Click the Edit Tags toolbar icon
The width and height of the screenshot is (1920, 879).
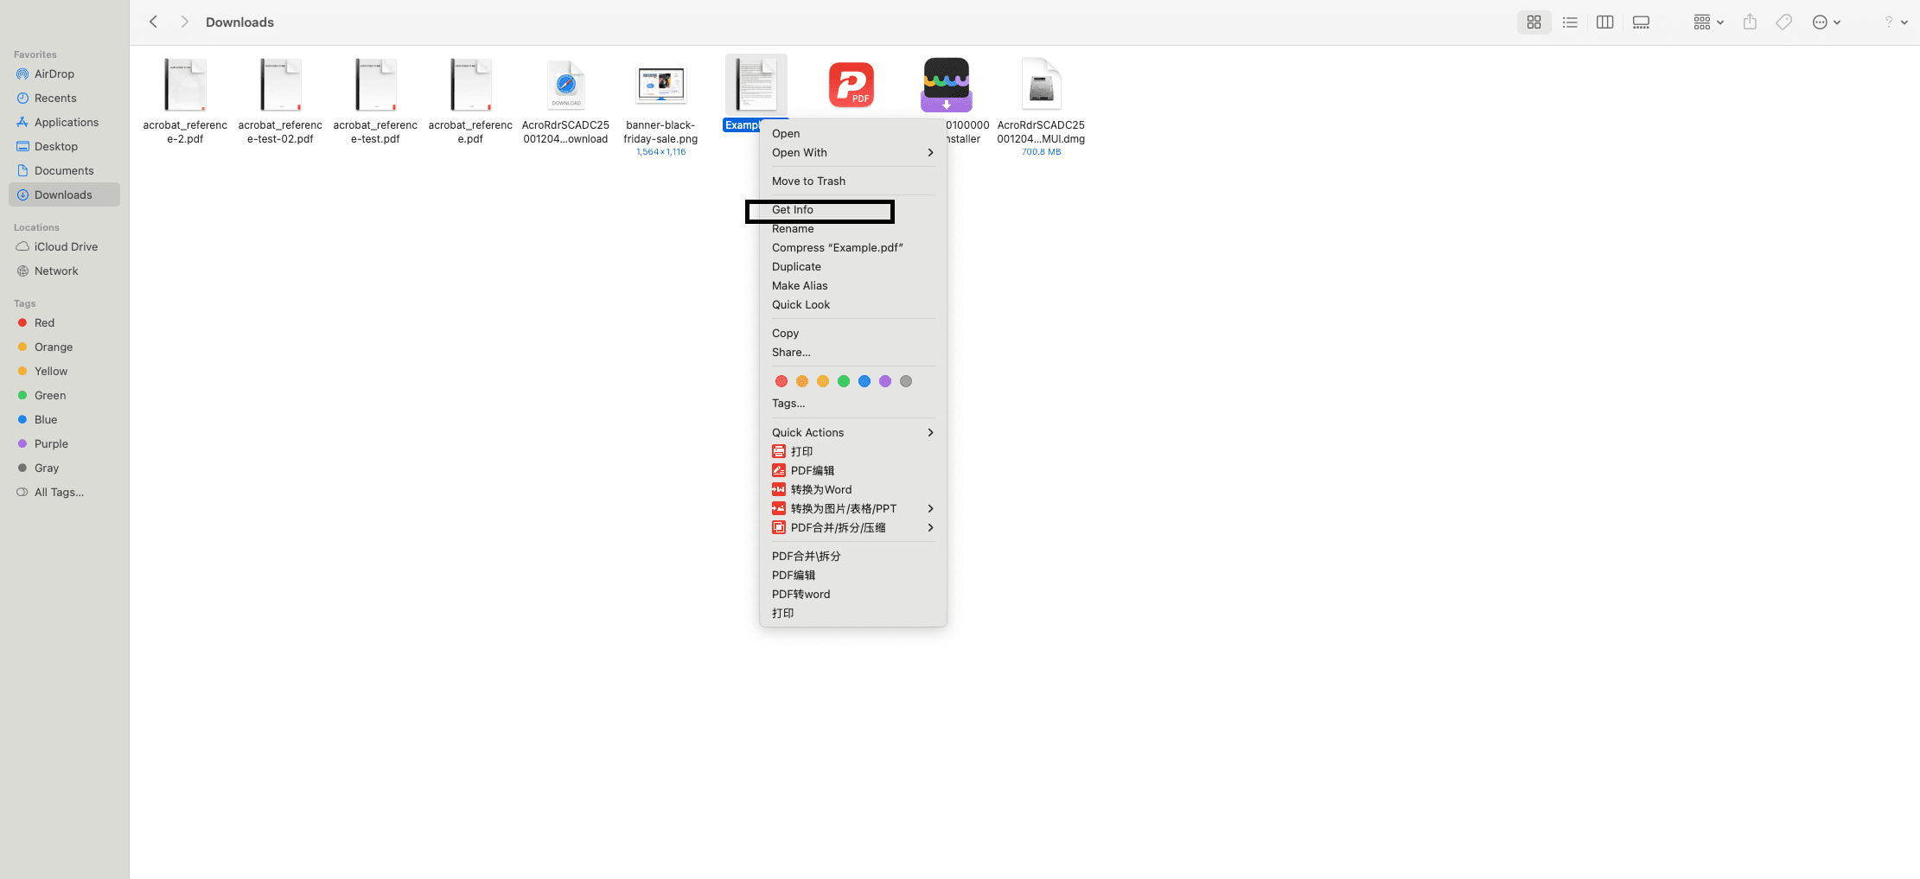click(1783, 22)
